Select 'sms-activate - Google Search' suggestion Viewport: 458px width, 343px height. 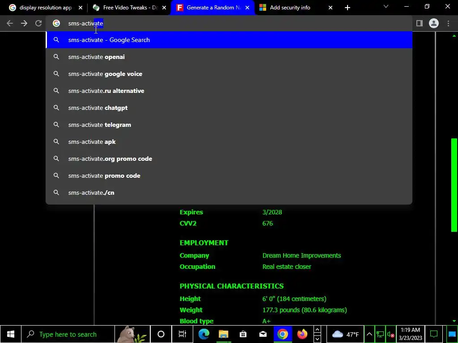(229, 40)
